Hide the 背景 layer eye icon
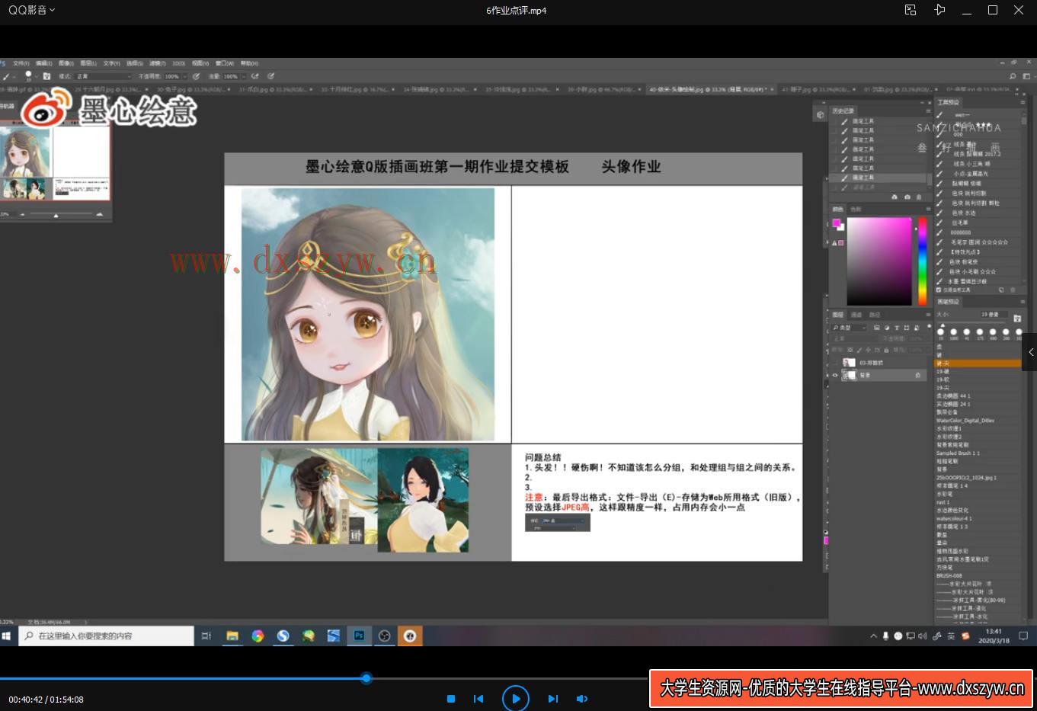The image size is (1037, 711). click(x=835, y=375)
